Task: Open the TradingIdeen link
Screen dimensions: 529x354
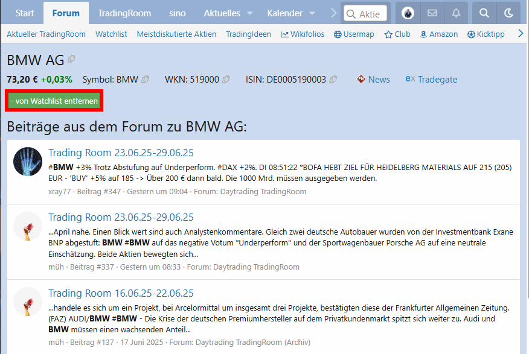Action: point(249,34)
